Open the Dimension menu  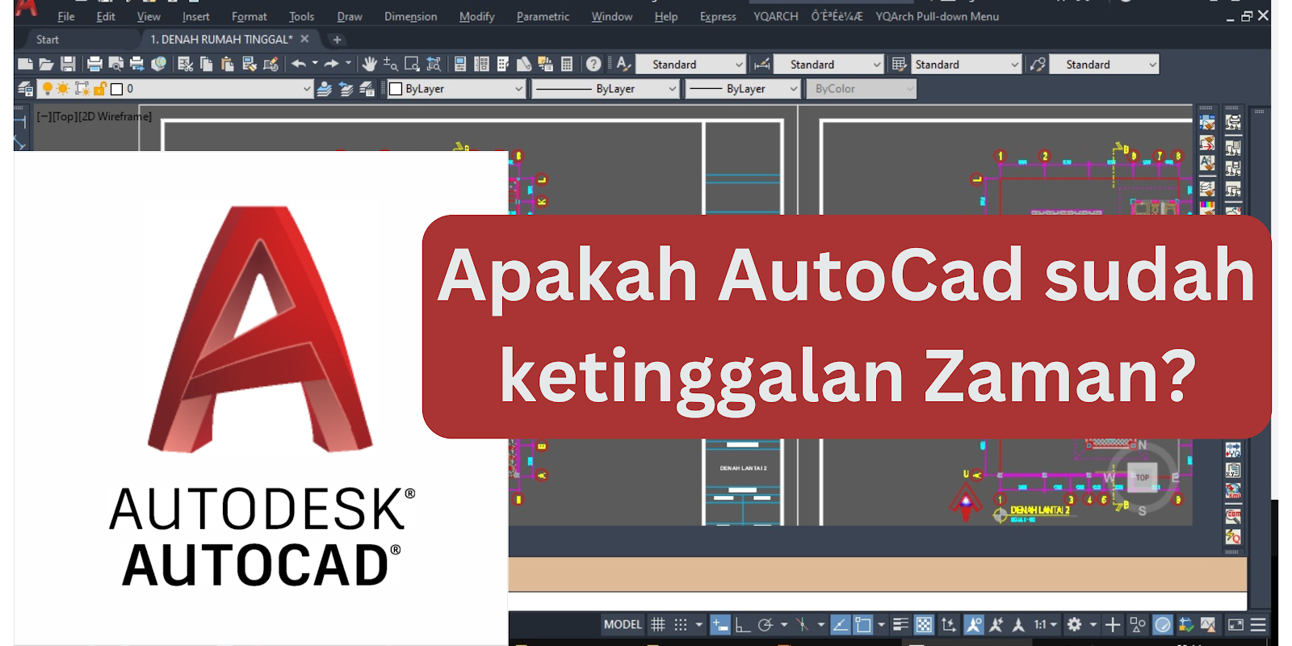tap(410, 16)
